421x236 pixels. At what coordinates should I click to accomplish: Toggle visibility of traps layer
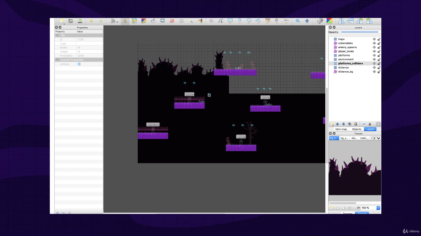coord(374,39)
